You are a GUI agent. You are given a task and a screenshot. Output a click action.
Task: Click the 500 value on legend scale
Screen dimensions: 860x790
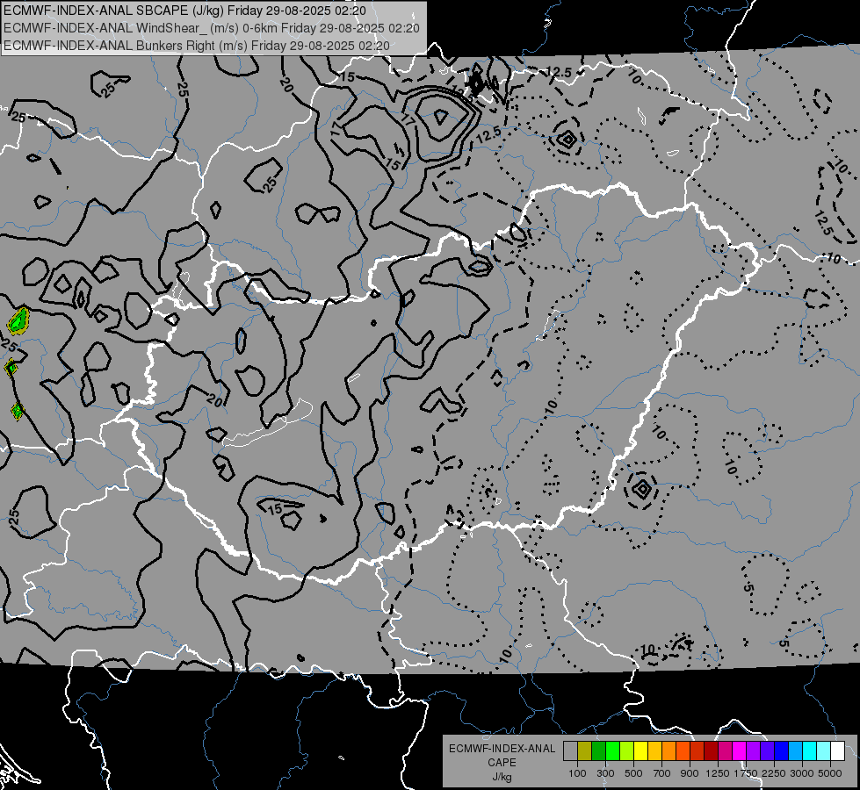633,773
